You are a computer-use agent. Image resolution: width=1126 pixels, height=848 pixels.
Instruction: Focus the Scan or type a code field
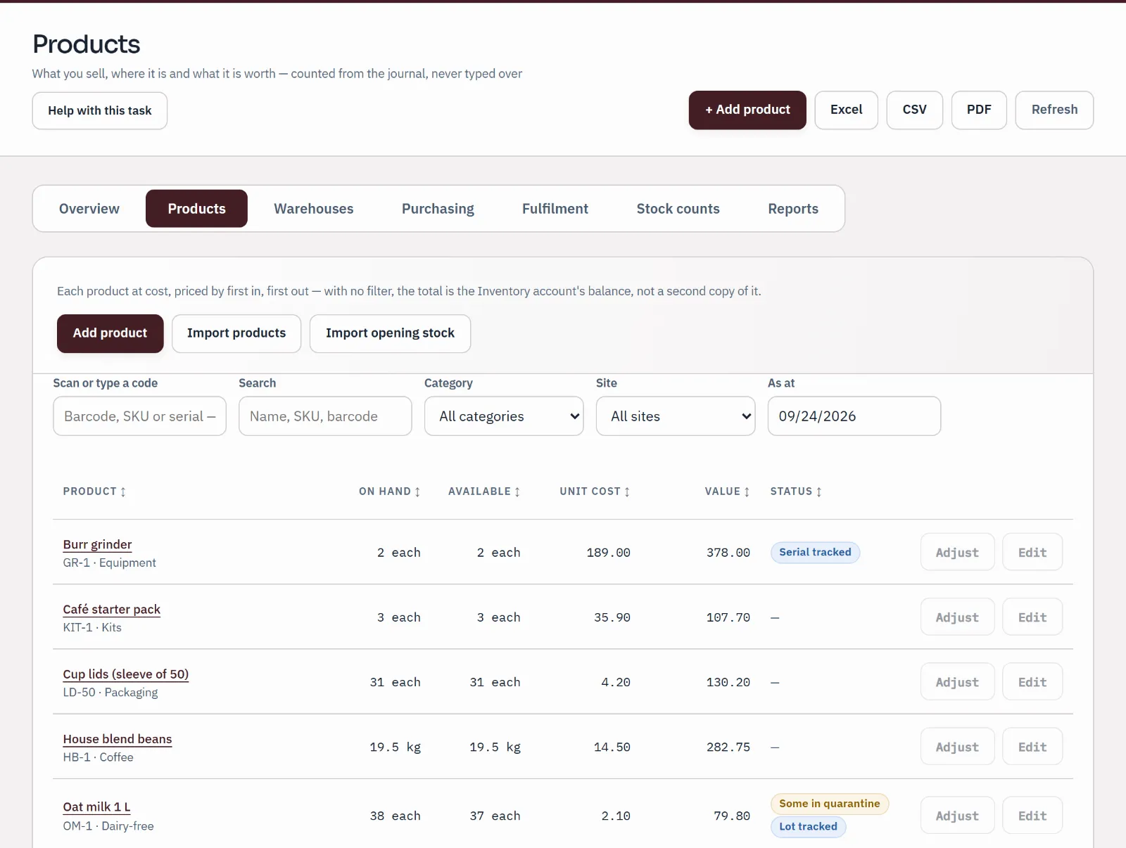coord(139,416)
